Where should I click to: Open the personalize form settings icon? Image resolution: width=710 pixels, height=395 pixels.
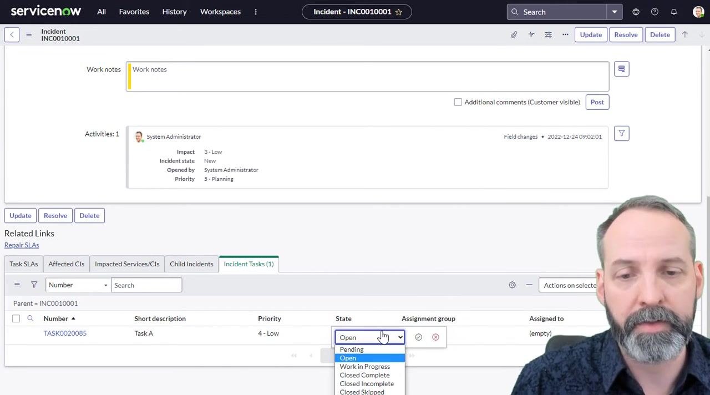tap(548, 35)
